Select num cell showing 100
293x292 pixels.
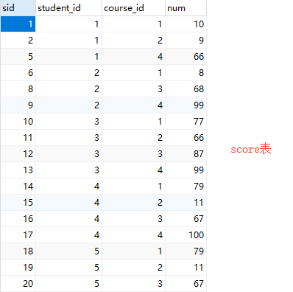pyautogui.click(x=186, y=235)
